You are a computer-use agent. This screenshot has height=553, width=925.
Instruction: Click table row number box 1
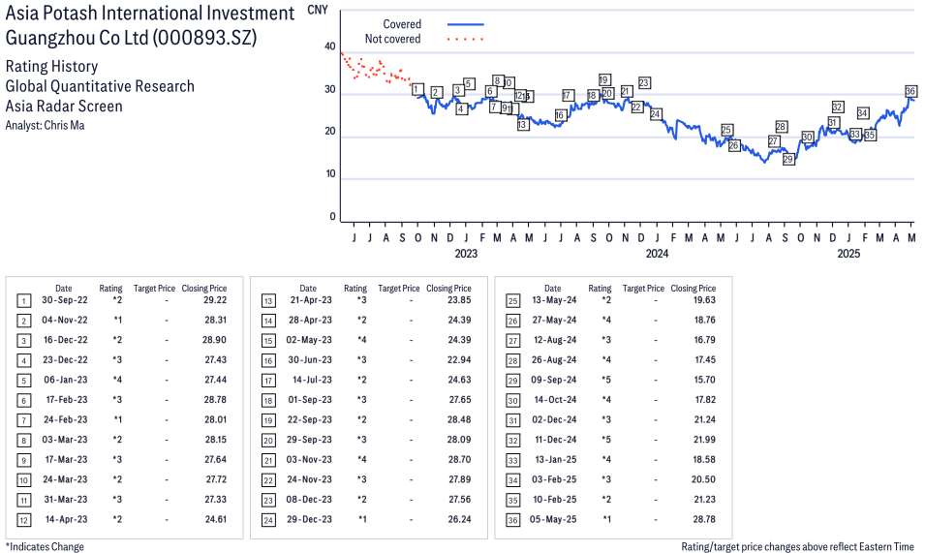click(x=23, y=301)
